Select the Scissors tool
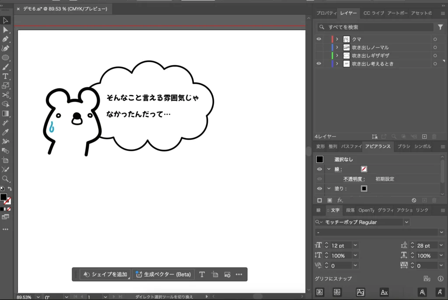 6,94
